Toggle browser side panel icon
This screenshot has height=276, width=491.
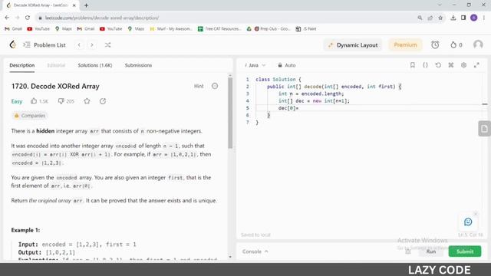tap(463, 18)
